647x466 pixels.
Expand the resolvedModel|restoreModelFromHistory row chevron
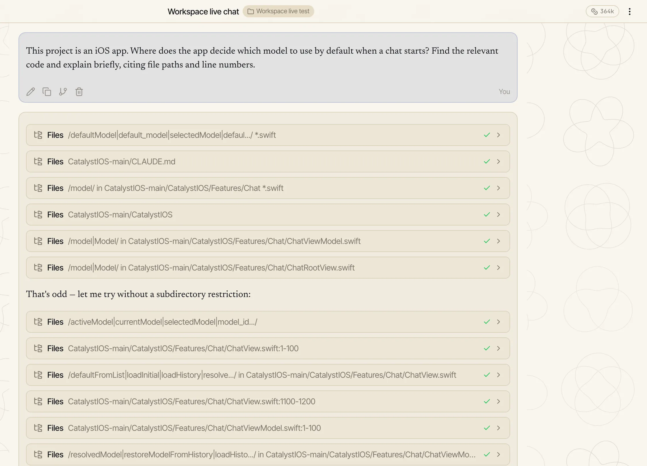click(x=498, y=454)
